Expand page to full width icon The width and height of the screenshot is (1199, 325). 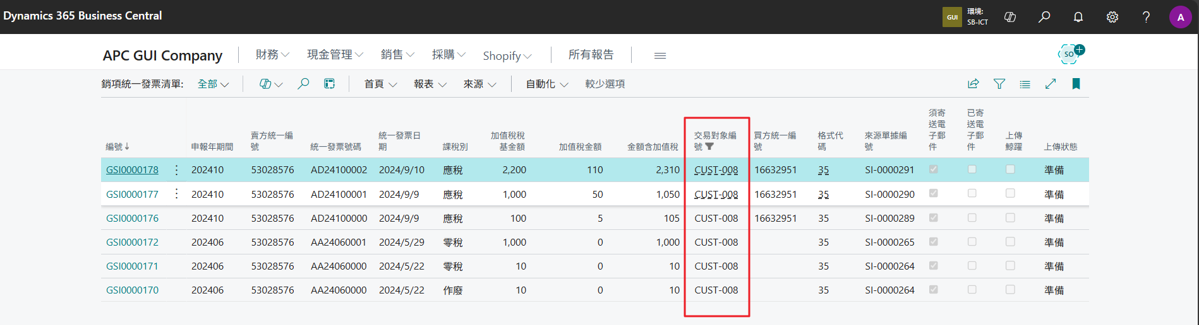click(1051, 84)
